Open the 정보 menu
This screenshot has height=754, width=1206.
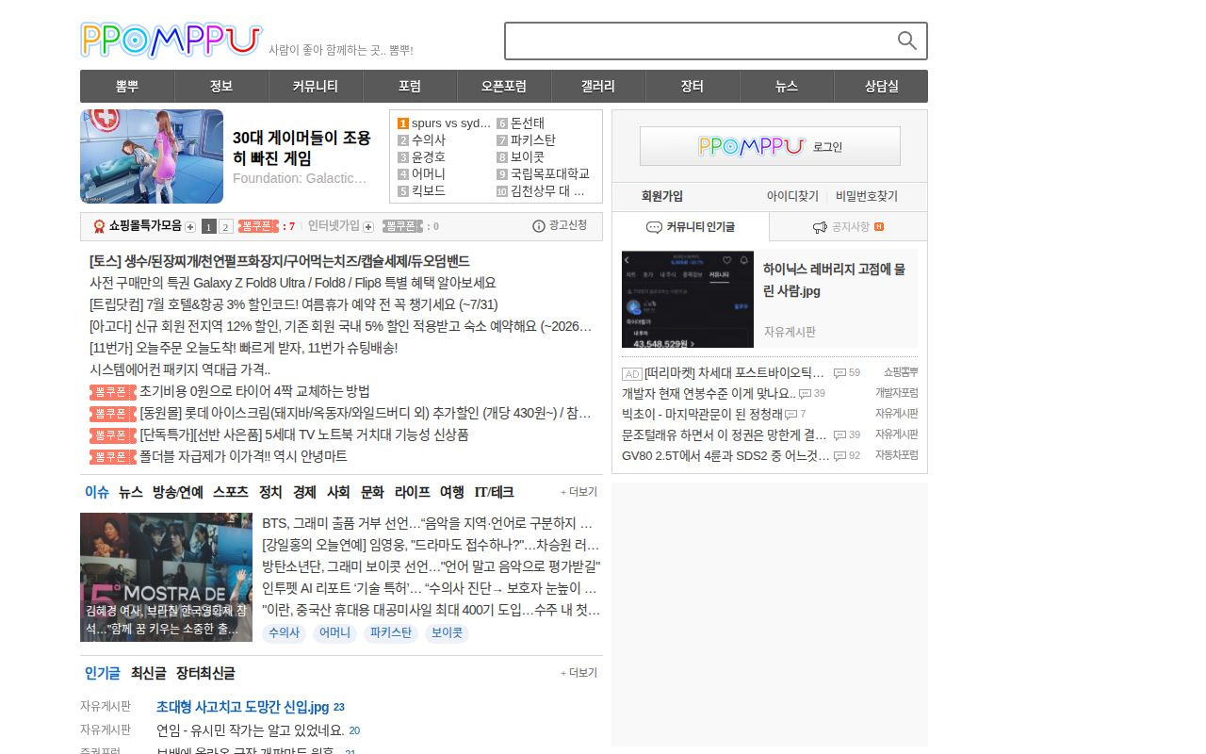[221, 86]
